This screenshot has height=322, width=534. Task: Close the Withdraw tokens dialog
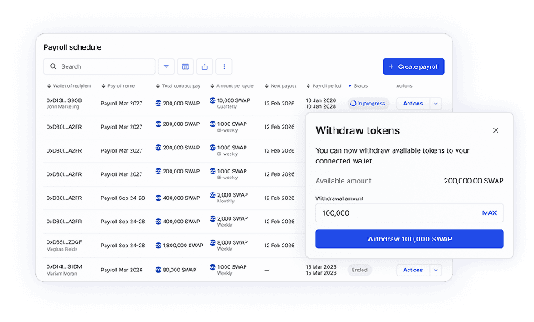(x=496, y=130)
